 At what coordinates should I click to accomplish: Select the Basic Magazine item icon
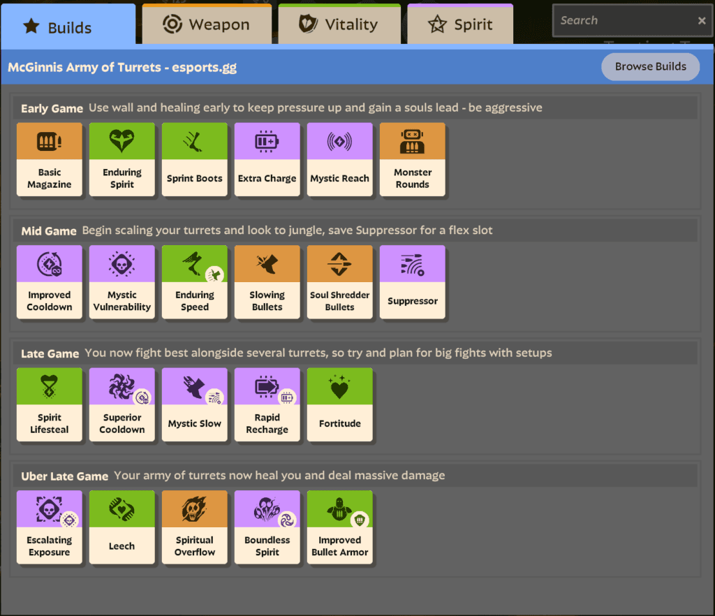coord(49,141)
